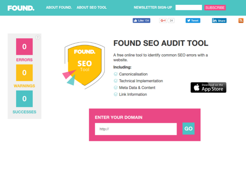
Task: Open the About SEO Tool menu item
Action: pos(92,7)
